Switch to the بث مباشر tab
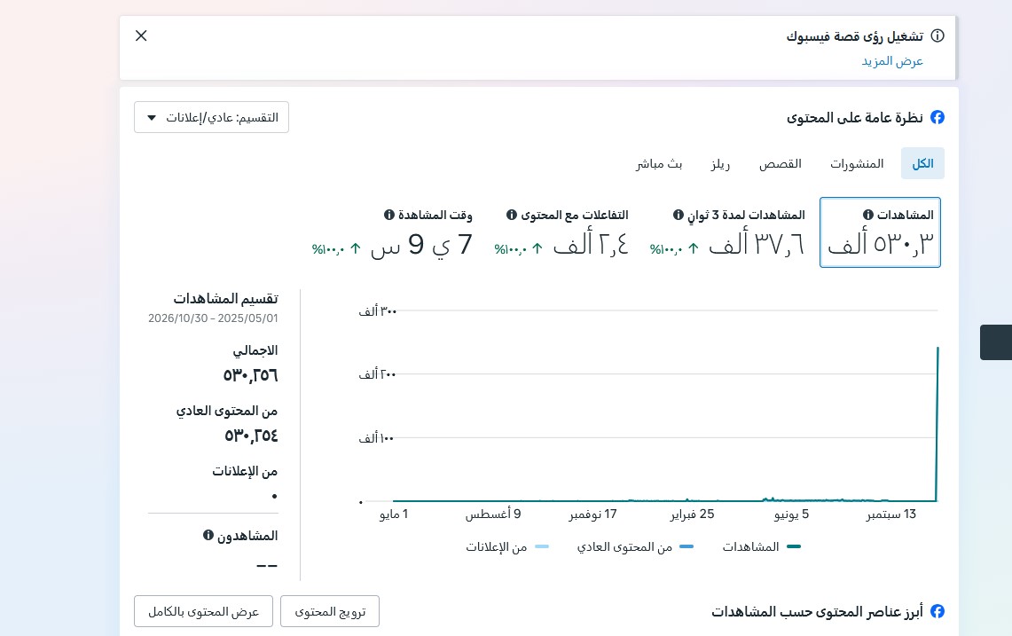The width and height of the screenshot is (1012, 636). [659, 163]
